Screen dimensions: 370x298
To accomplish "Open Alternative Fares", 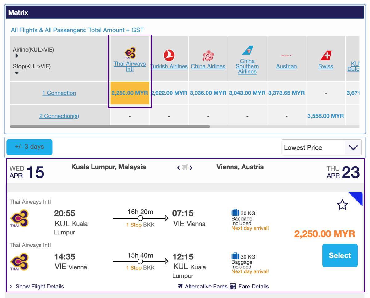I will (x=206, y=287).
